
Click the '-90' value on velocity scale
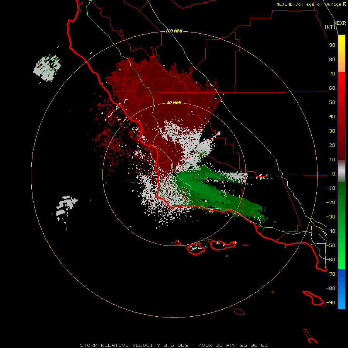[331, 303]
